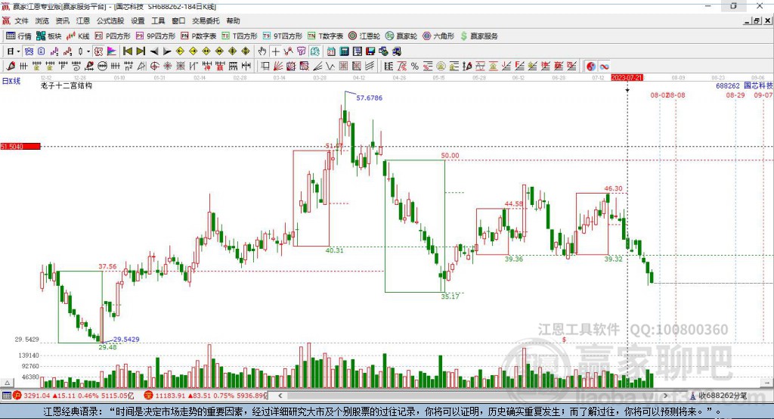The image size is (774, 419).
Task: Open the T四方形 tool
Action: click(x=240, y=36)
